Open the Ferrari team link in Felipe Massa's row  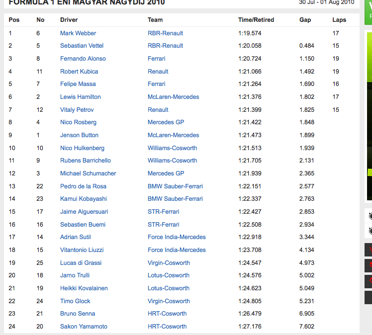pos(156,84)
